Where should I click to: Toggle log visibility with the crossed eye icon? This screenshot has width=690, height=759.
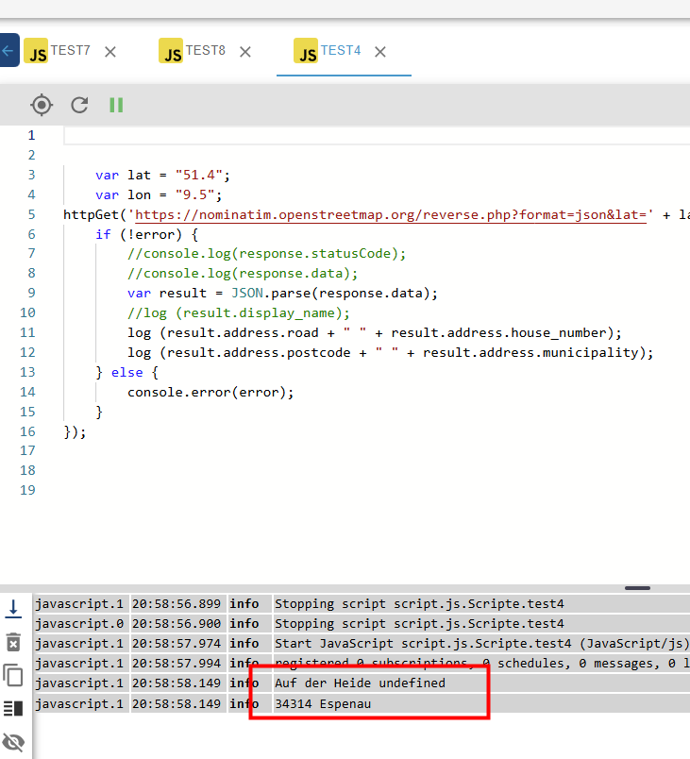[13, 742]
